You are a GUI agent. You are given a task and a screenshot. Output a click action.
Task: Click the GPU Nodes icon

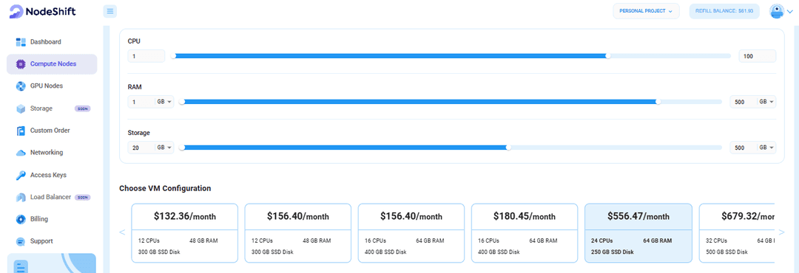coord(21,86)
